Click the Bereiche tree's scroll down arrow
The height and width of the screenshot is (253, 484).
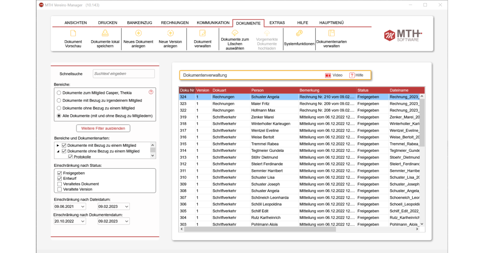coord(152,156)
